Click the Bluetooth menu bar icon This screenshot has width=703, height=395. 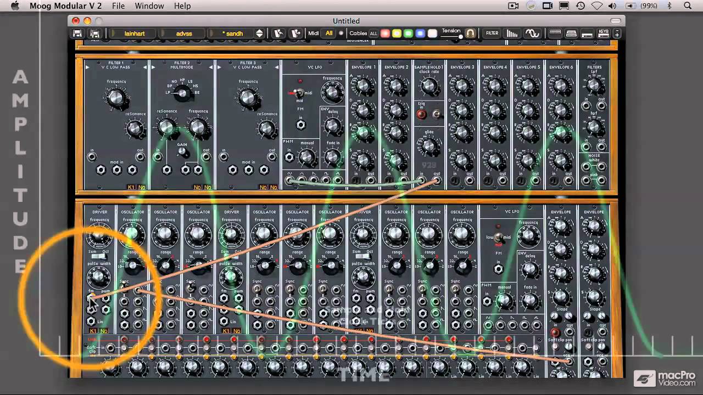[669, 5]
